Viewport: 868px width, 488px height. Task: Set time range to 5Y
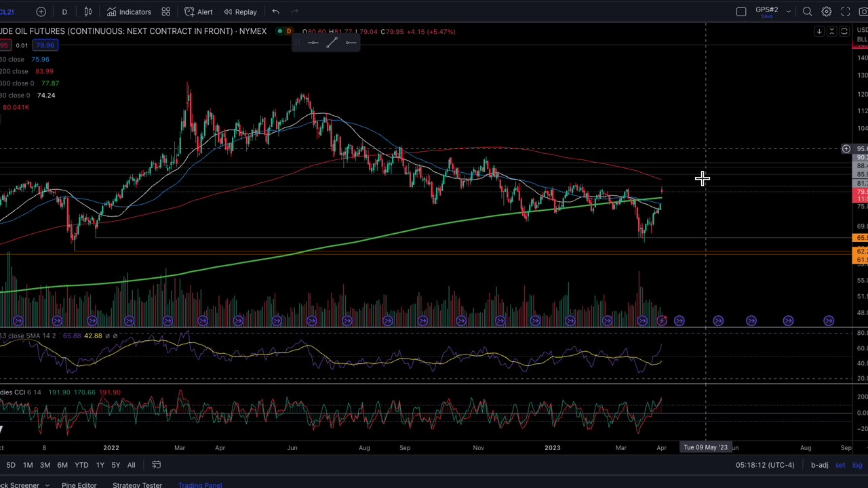(115, 465)
